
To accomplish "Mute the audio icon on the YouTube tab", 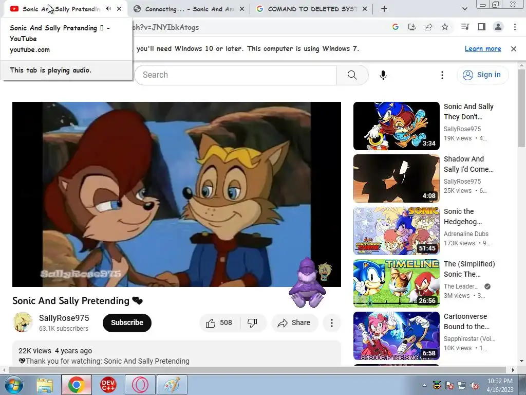I will click(x=108, y=9).
